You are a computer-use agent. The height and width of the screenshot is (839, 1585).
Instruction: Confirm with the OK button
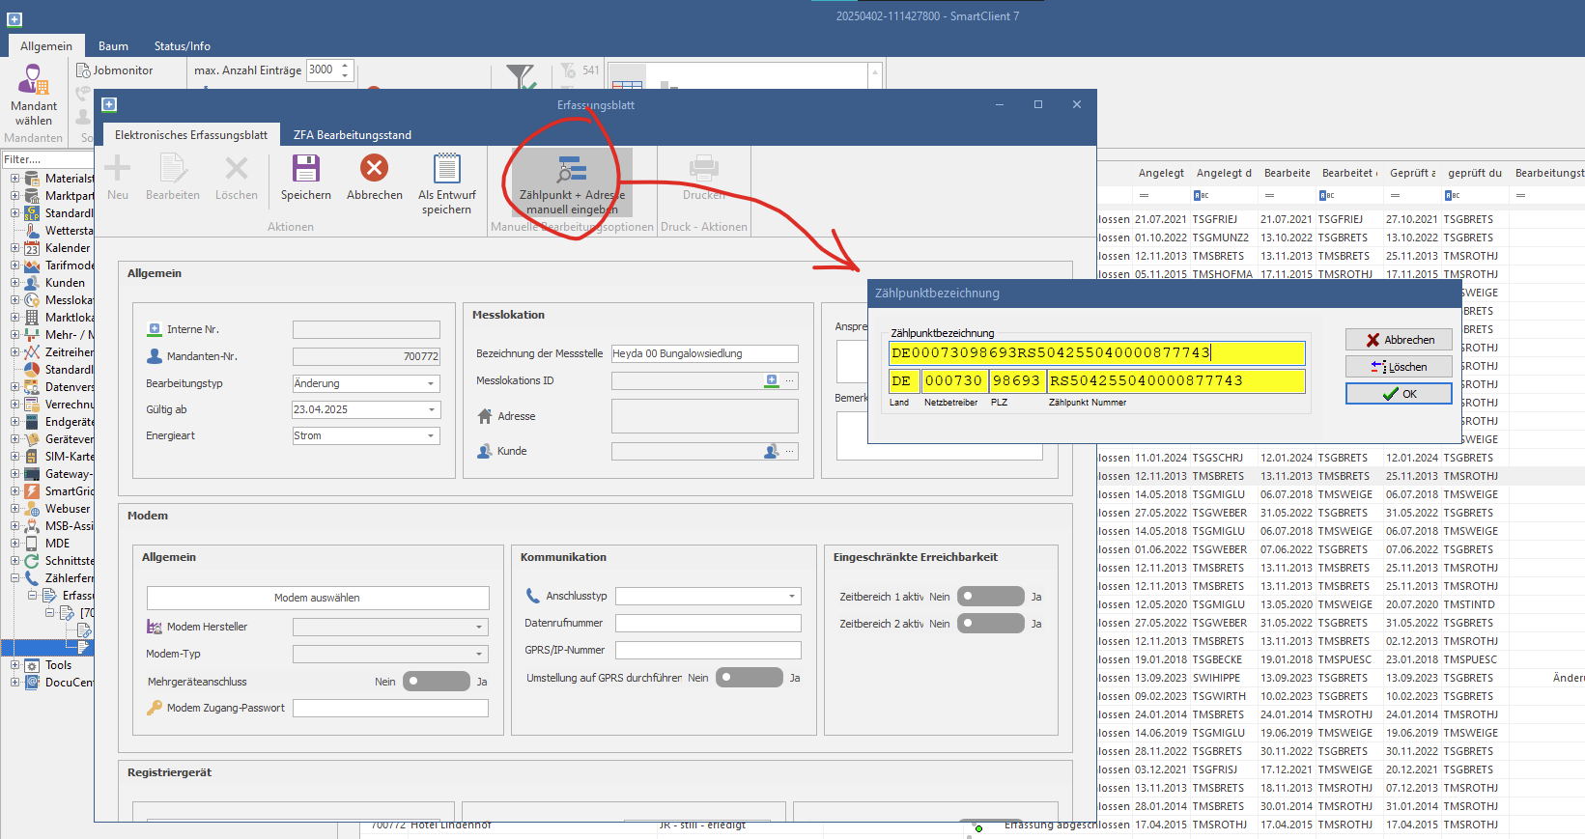(x=1399, y=394)
